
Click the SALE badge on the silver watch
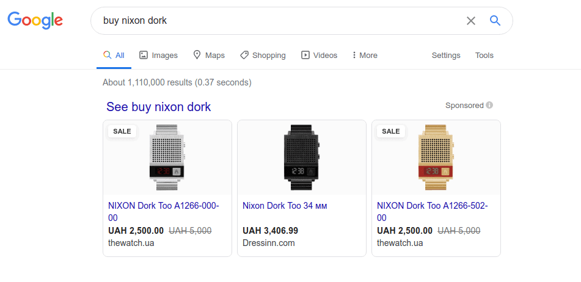coord(122,131)
